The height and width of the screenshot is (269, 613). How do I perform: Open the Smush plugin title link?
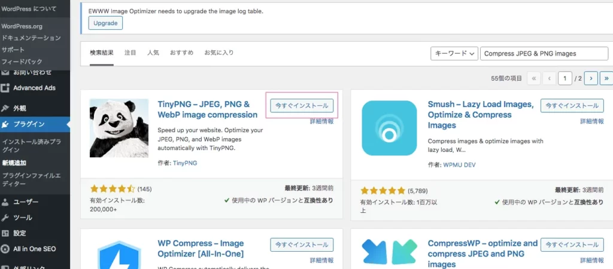(481, 115)
